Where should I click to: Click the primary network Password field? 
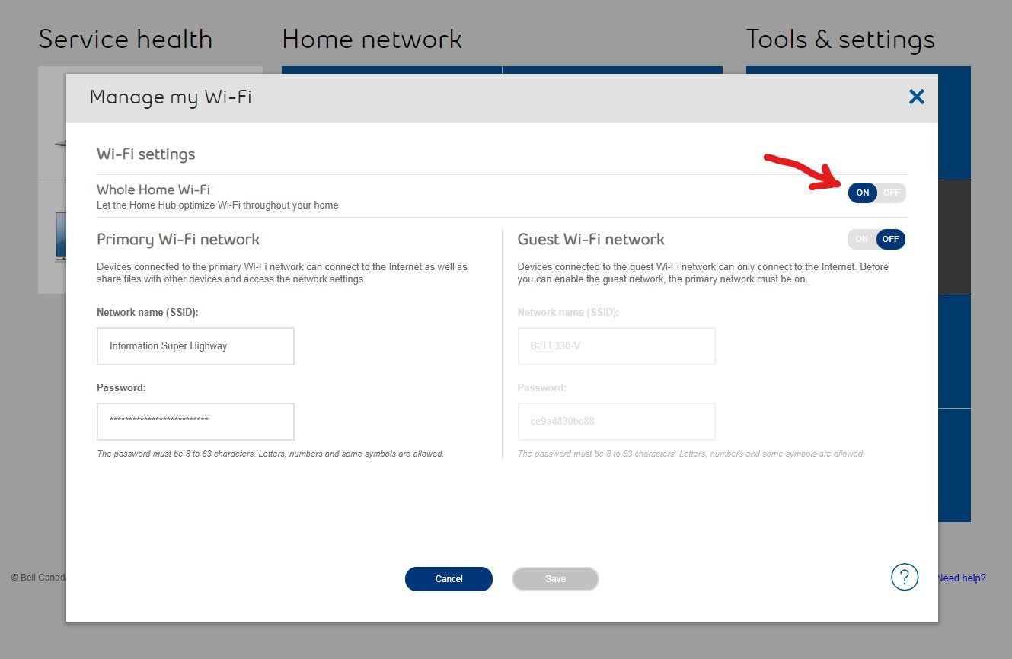195,421
